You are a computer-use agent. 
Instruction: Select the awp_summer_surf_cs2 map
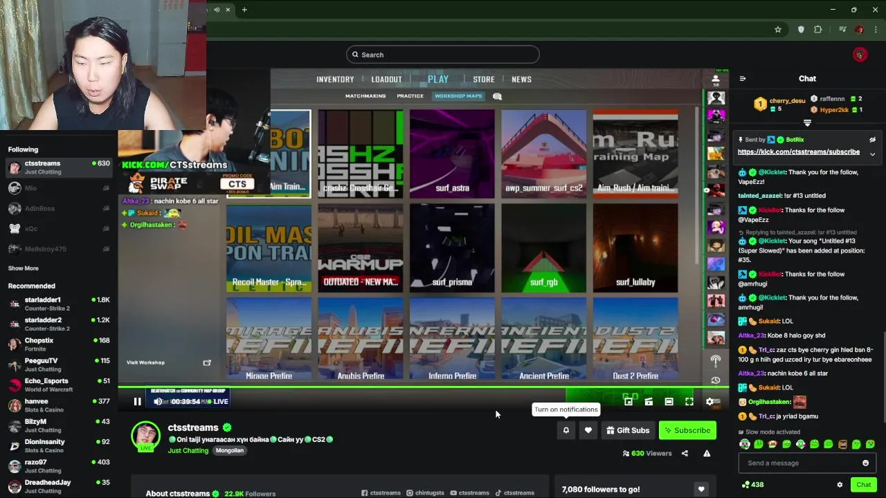pyautogui.click(x=543, y=154)
